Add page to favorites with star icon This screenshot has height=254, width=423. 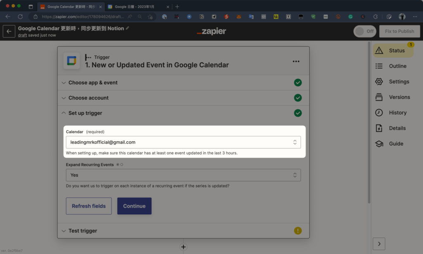pyautogui.click(x=150, y=17)
